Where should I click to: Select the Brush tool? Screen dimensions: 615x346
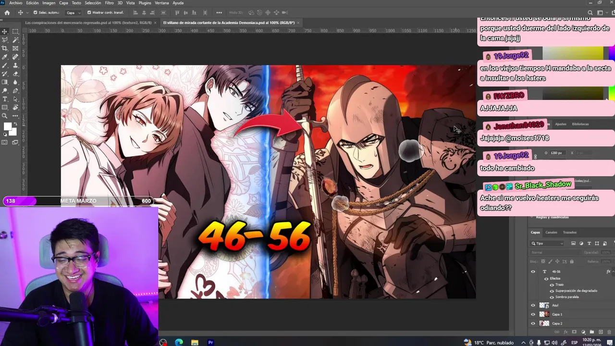(x=4, y=65)
